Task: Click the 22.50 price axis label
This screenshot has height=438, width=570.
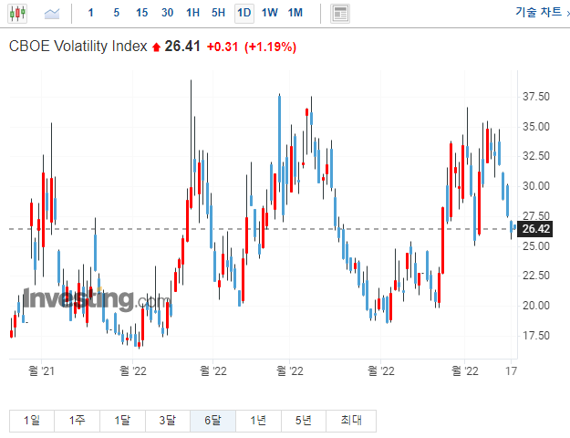Action: [536, 276]
